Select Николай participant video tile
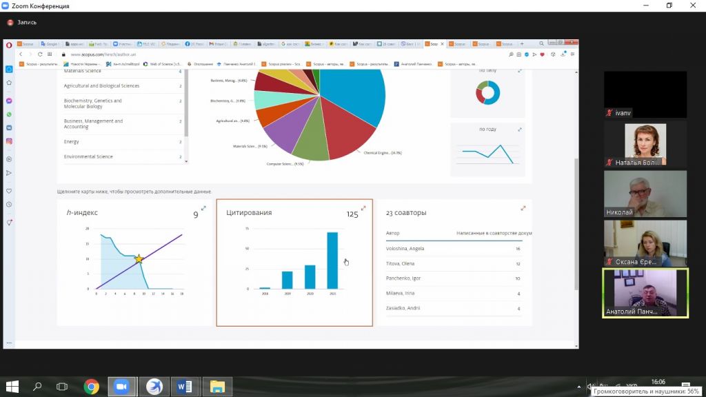706x397 pixels. (645, 194)
